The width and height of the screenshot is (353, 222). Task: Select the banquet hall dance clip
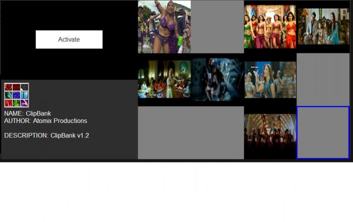click(x=164, y=79)
